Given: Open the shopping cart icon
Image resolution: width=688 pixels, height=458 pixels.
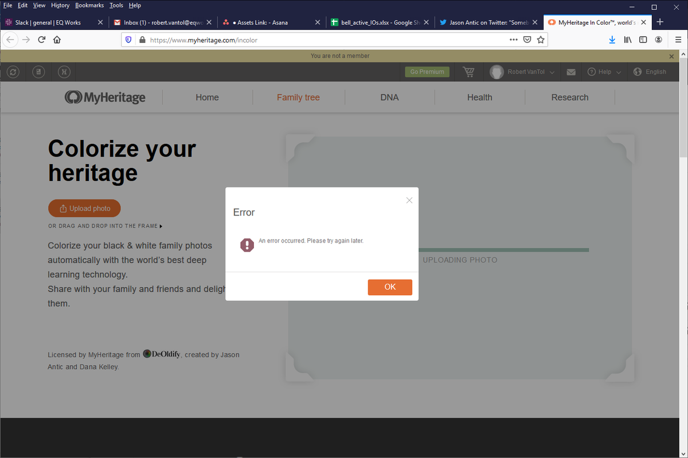Looking at the screenshot, I should tap(469, 72).
